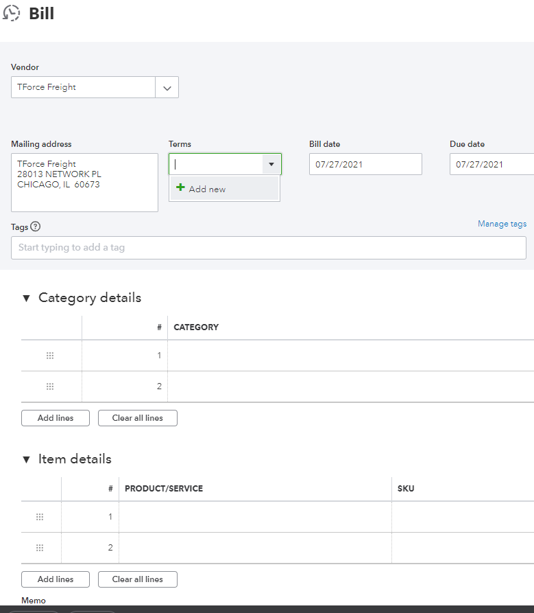
Task: Click drag handle icon for category line 1
Action: click(x=50, y=356)
